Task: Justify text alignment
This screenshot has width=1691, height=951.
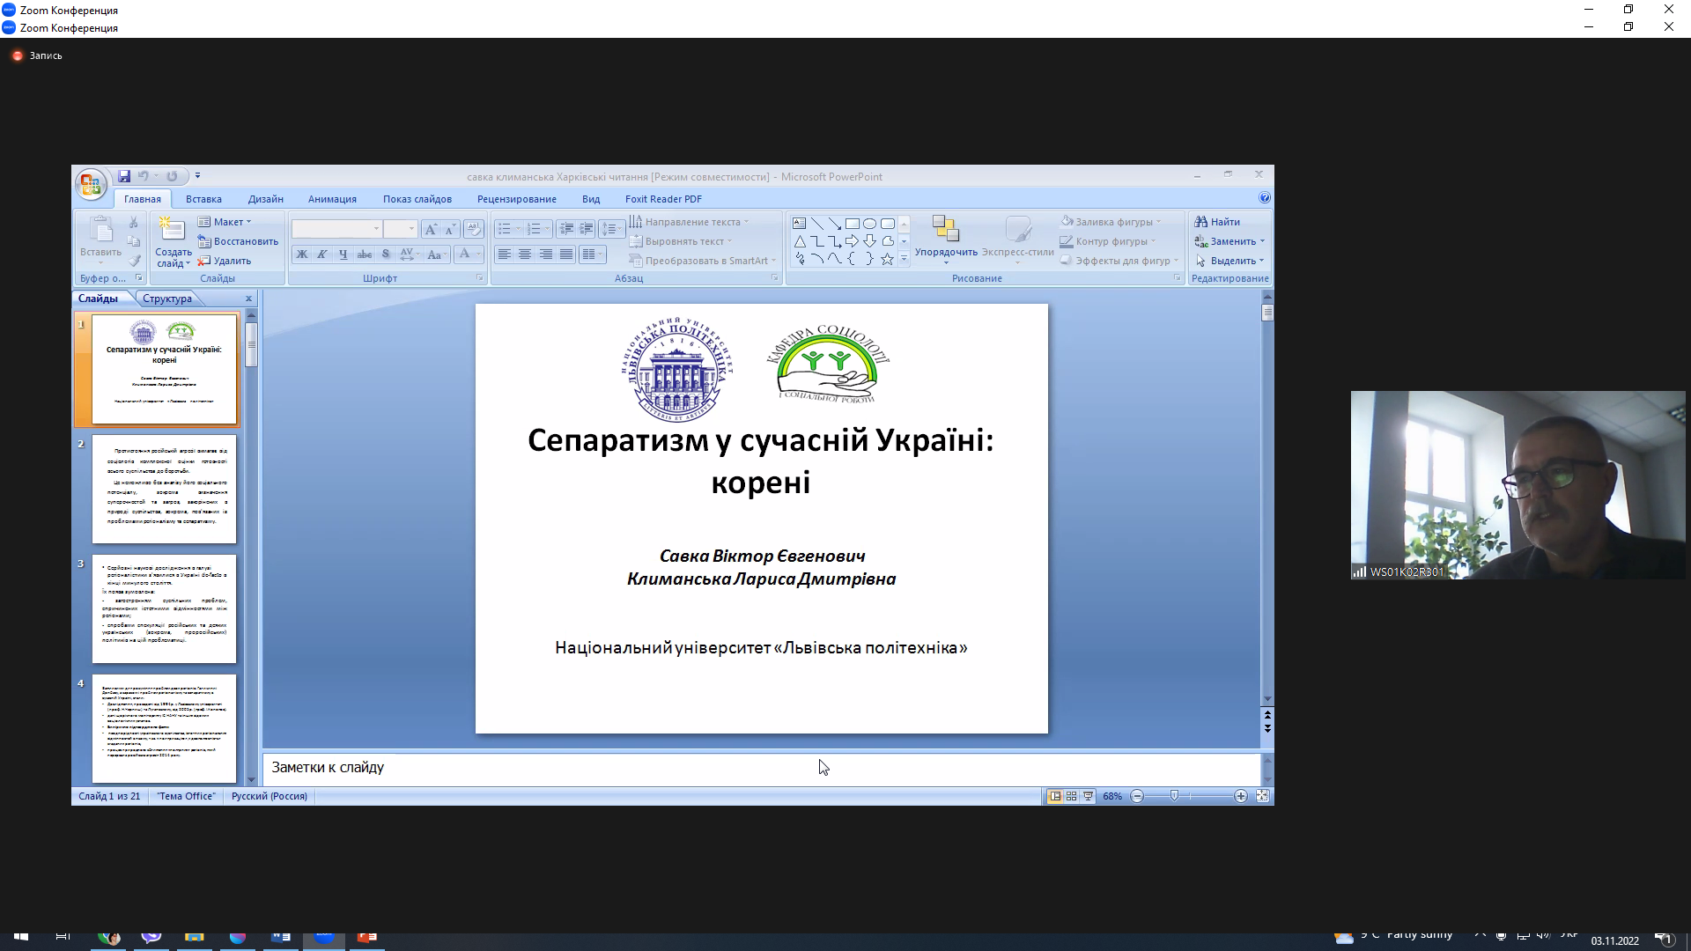Action: tap(566, 254)
